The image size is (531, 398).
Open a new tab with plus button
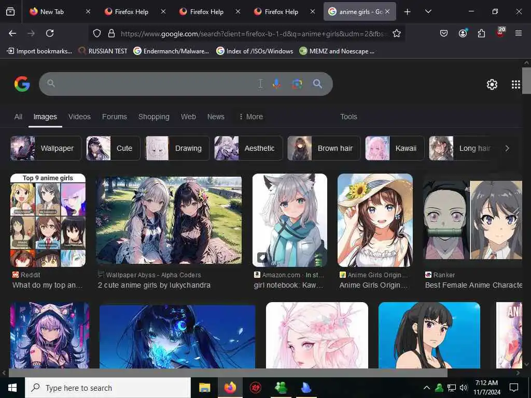pyautogui.click(x=408, y=12)
